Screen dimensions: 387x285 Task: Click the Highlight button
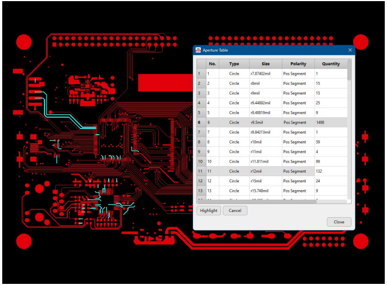tap(208, 210)
